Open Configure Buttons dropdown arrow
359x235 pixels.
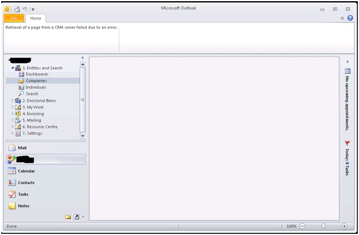[x=83, y=217]
